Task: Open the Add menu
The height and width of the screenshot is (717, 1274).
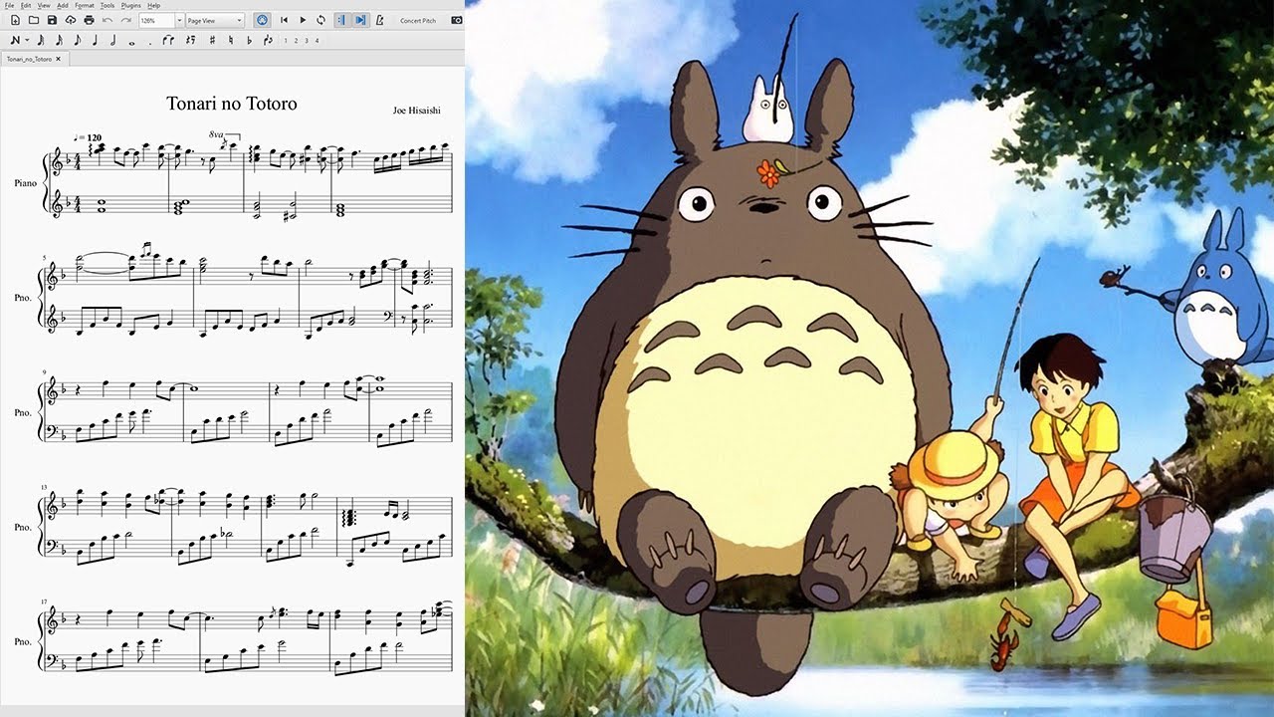Action: click(x=63, y=6)
